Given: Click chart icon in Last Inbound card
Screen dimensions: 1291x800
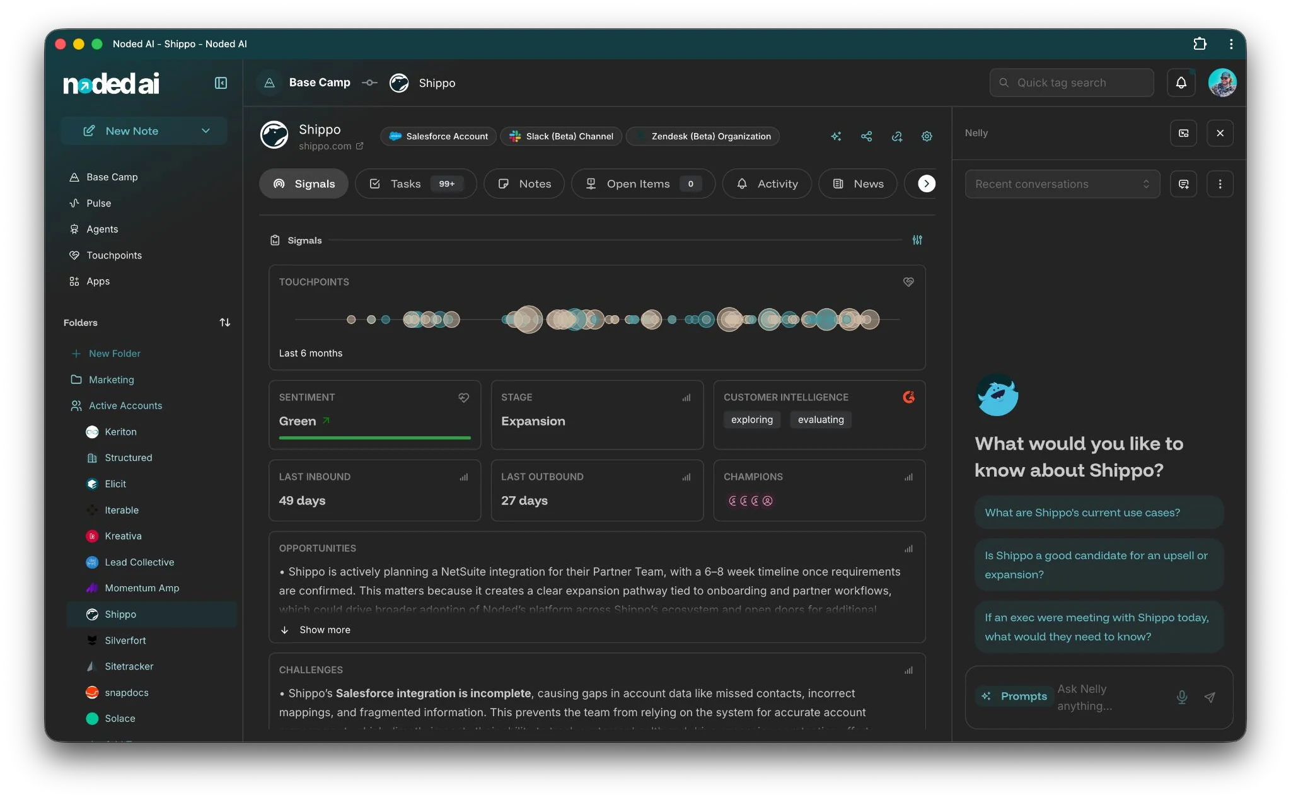Looking at the screenshot, I should 464,477.
